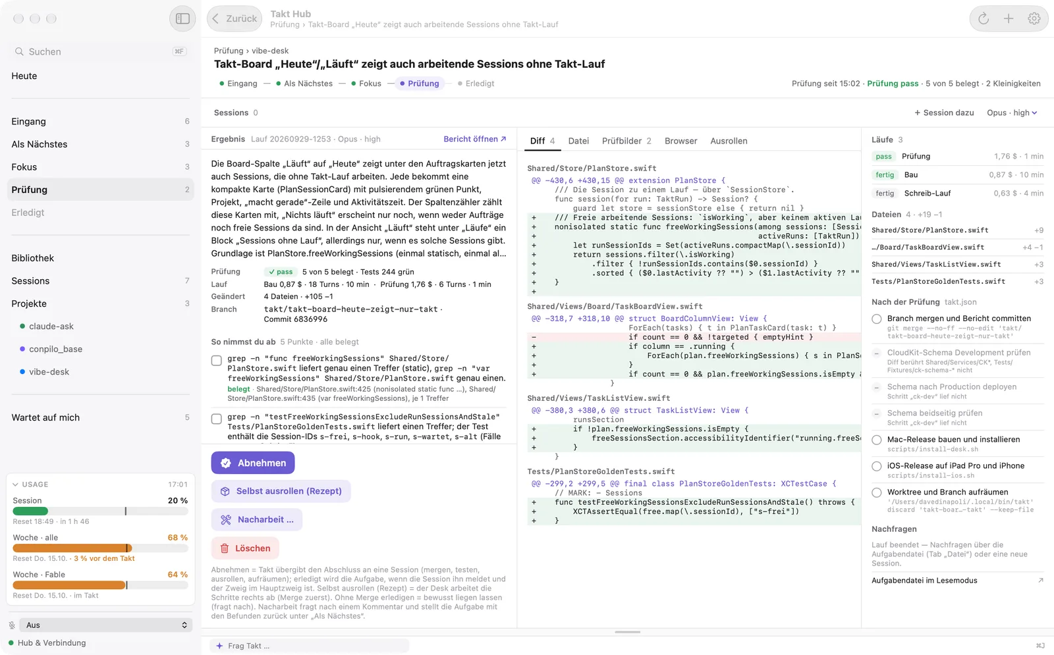Switch to the Datei tab
Screen dimensions: 1054x655
click(x=578, y=141)
